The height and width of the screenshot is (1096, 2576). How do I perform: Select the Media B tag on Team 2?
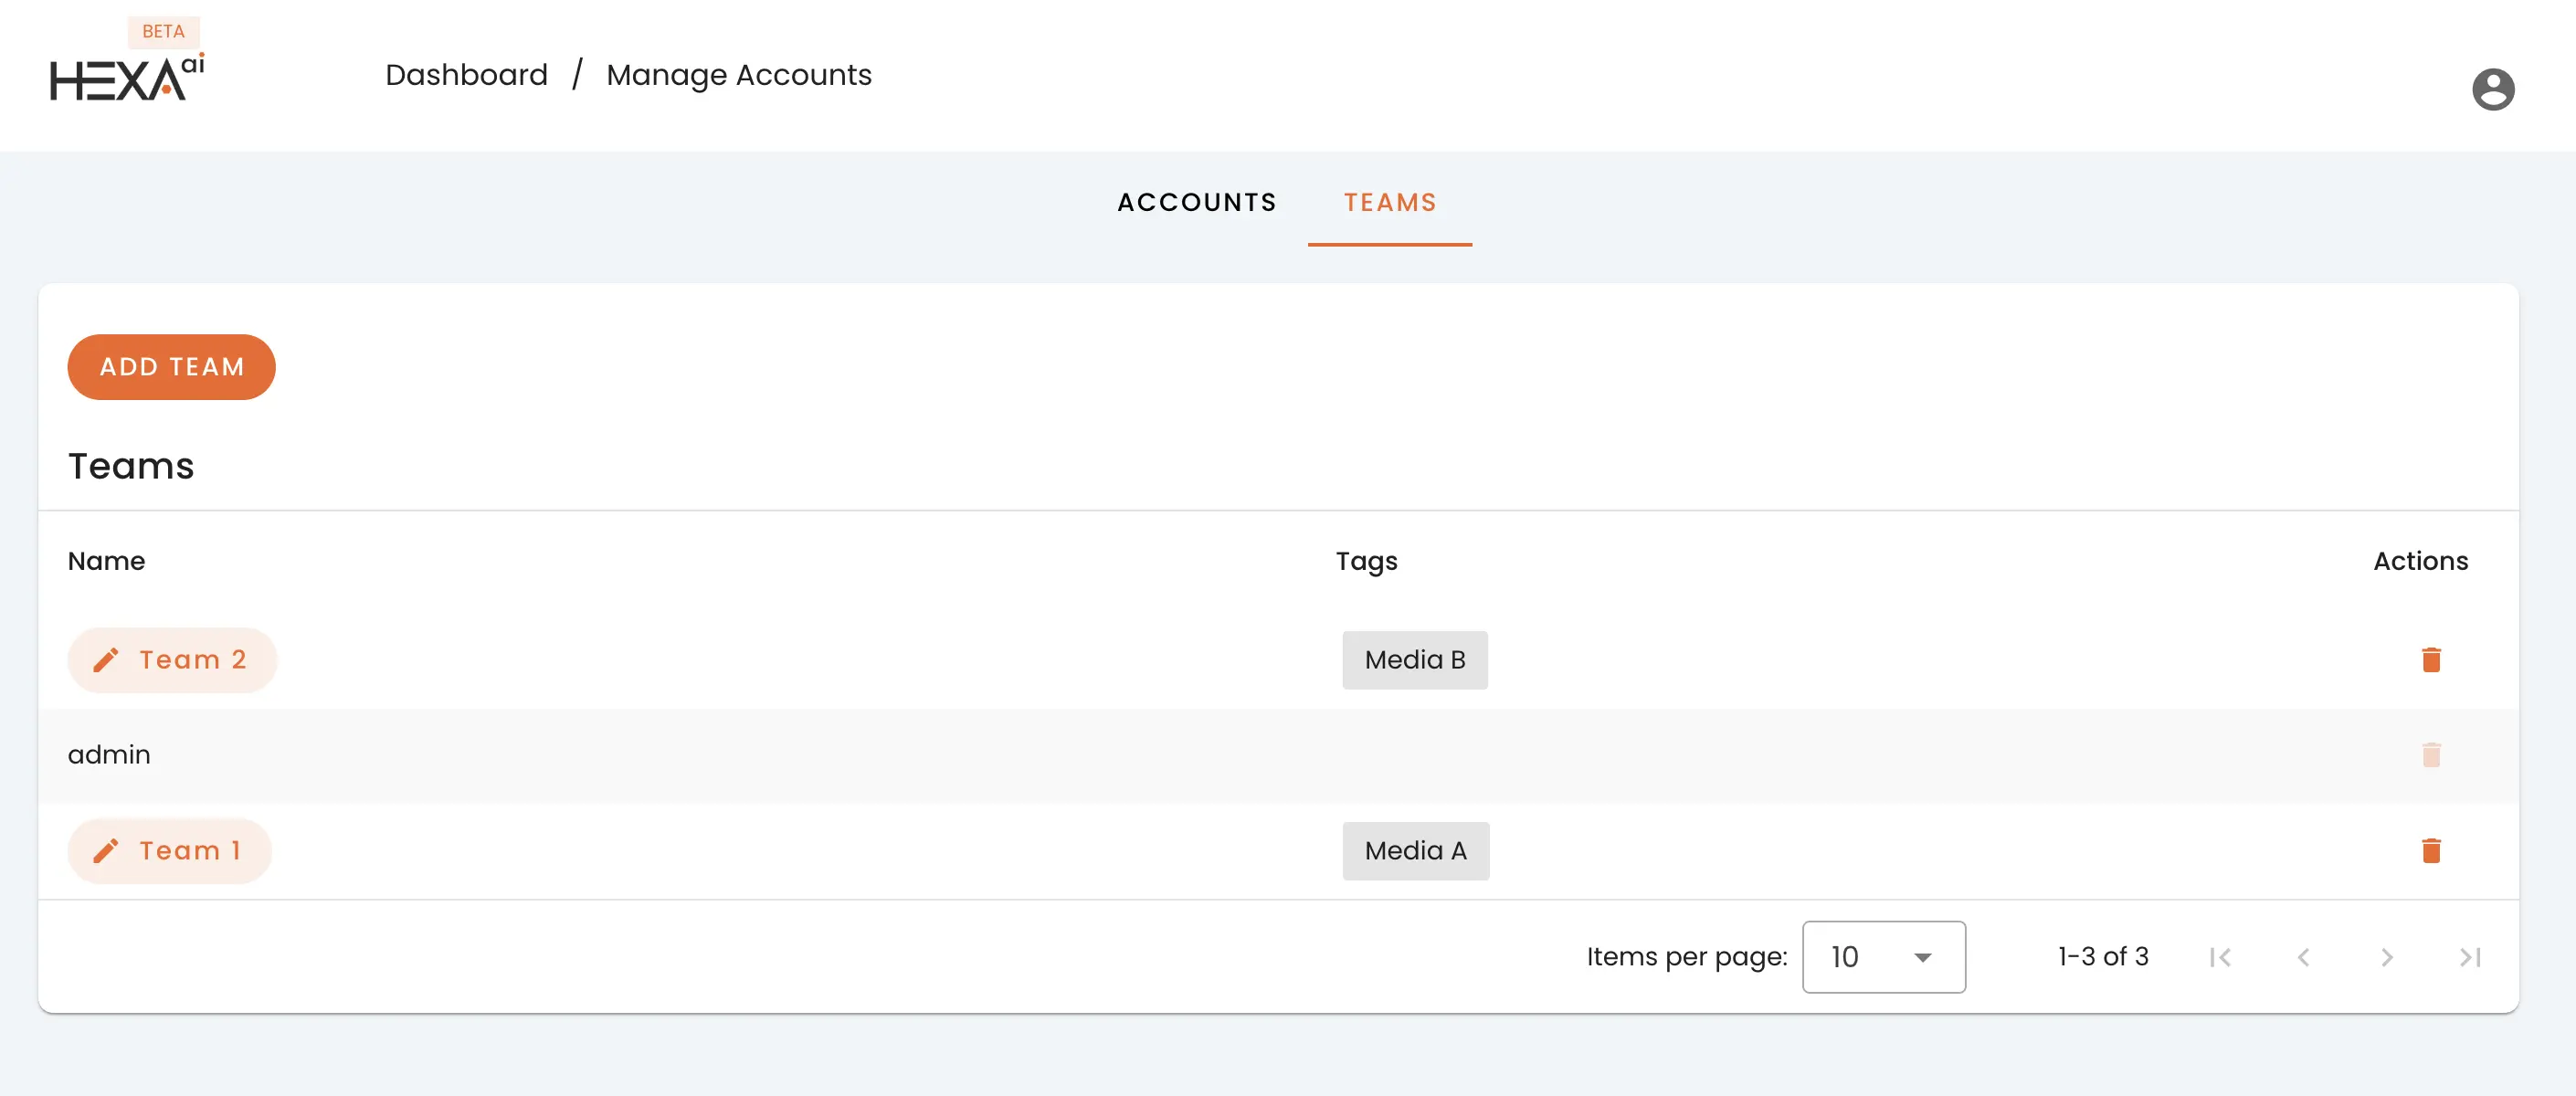1415,660
